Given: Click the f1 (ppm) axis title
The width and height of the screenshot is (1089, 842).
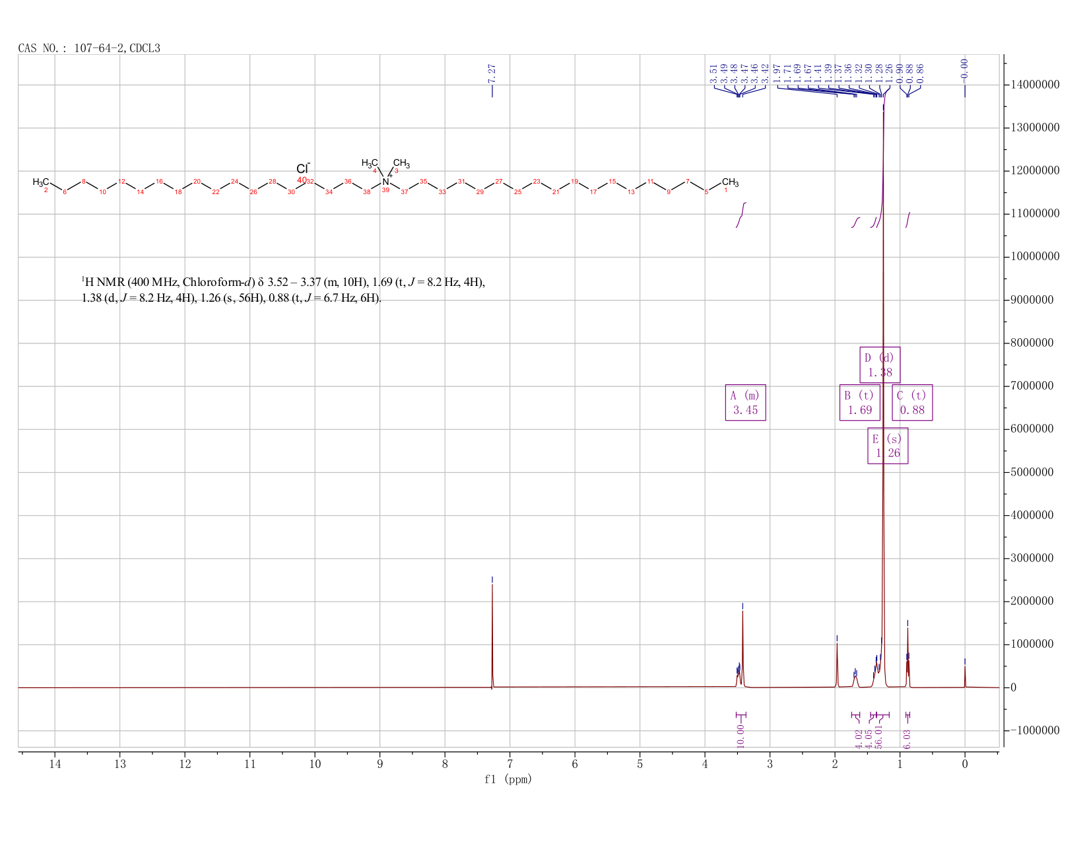Looking at the screenshot, I should pyautogui.click(x=508, y=779).
